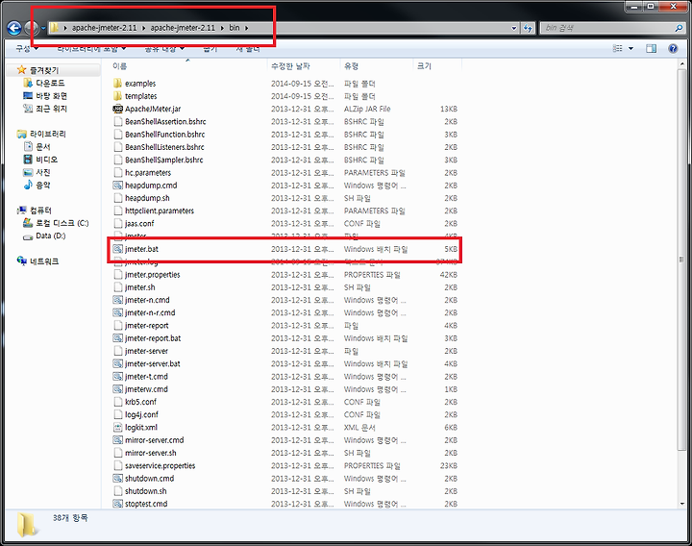The image size is (692, 546).
Task: Open 음악 library in navigation pane
Action: click(x=43, y=185)
